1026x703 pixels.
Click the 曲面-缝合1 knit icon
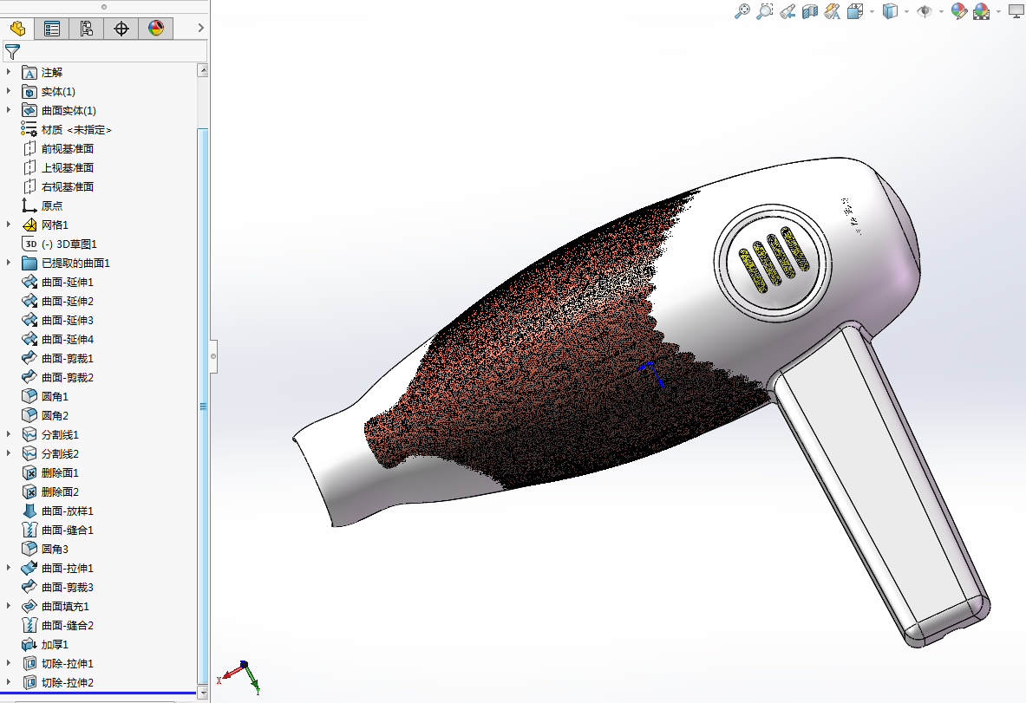(29, 530)
